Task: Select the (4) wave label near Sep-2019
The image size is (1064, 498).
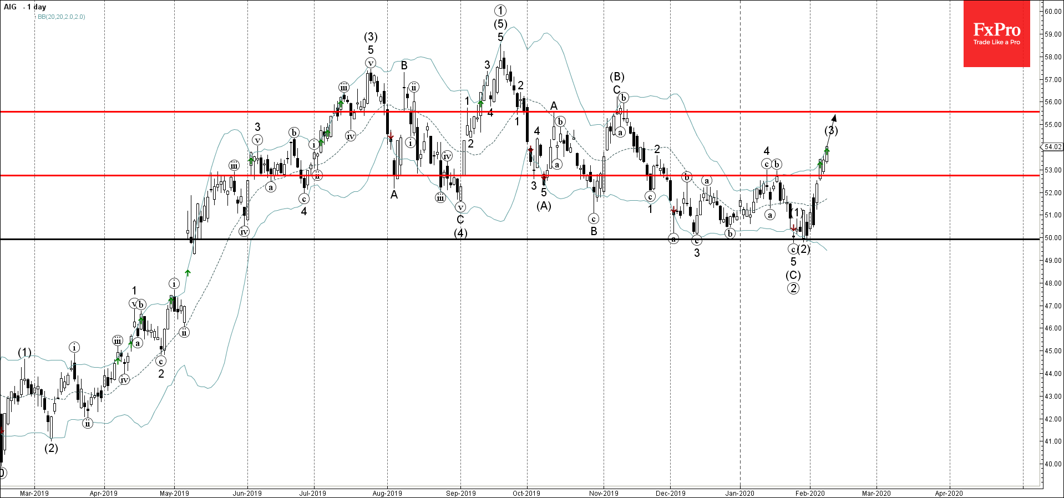Action: (460, 233)
